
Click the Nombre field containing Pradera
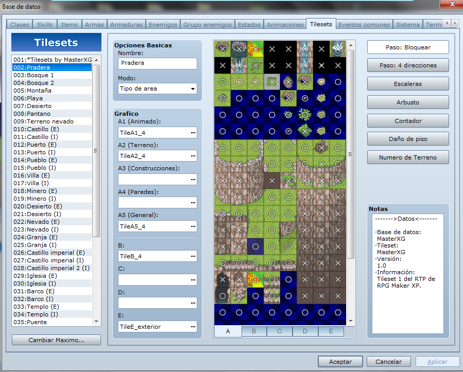click(x=158, y=63)
